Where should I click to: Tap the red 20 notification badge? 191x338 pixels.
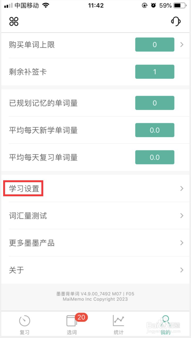(x=81, y=317)
